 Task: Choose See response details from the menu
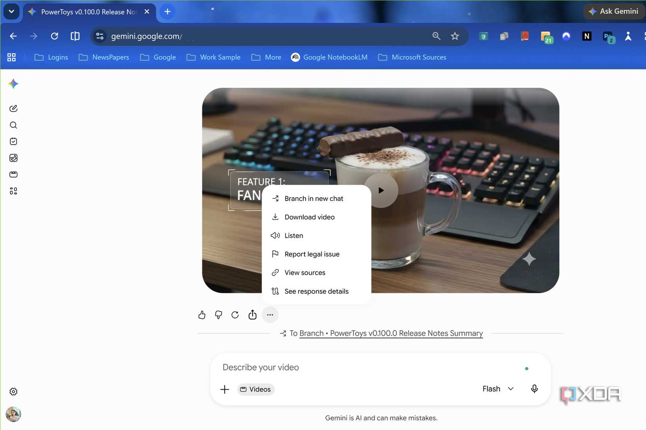(x=316, y=291)
